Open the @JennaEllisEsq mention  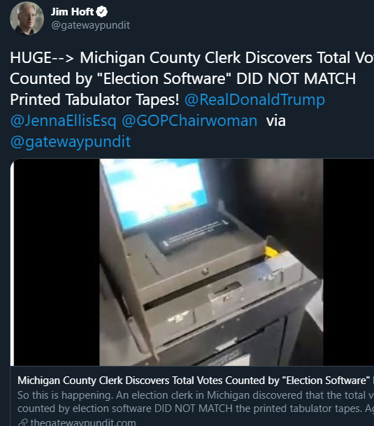pos(63,120)
